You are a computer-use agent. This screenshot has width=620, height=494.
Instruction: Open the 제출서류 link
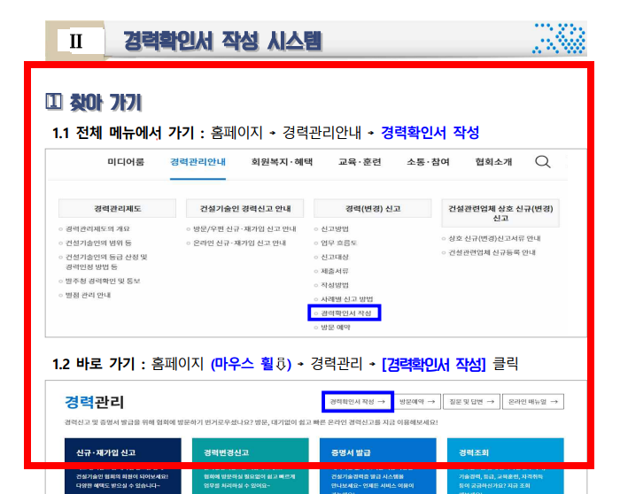335,271
